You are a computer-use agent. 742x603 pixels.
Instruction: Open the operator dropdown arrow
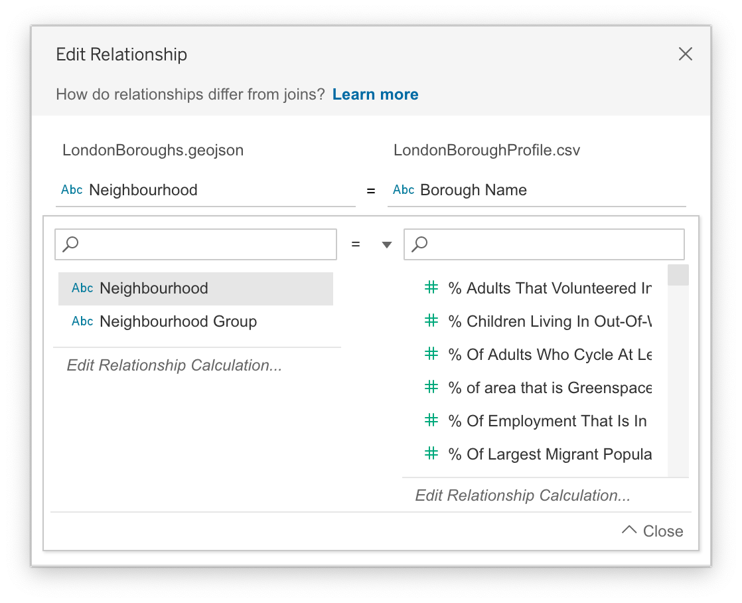point(387,245)
